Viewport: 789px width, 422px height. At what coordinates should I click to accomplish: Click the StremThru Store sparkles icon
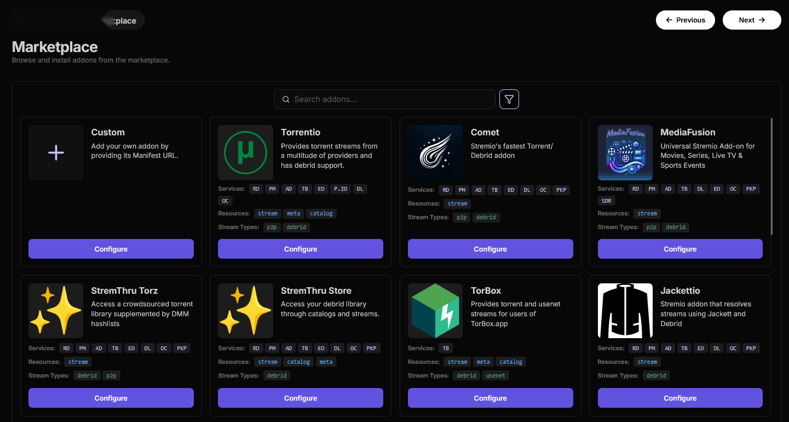[x=245, y=311]
